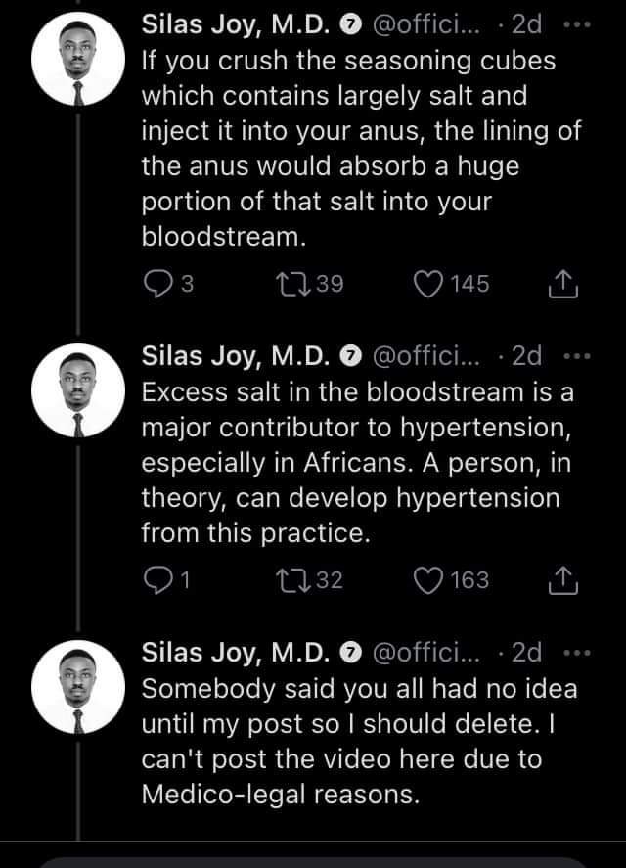Retweet the hypertension tweet
The image size is (626, 868).
pyautogui.click(x=293, y=580)
